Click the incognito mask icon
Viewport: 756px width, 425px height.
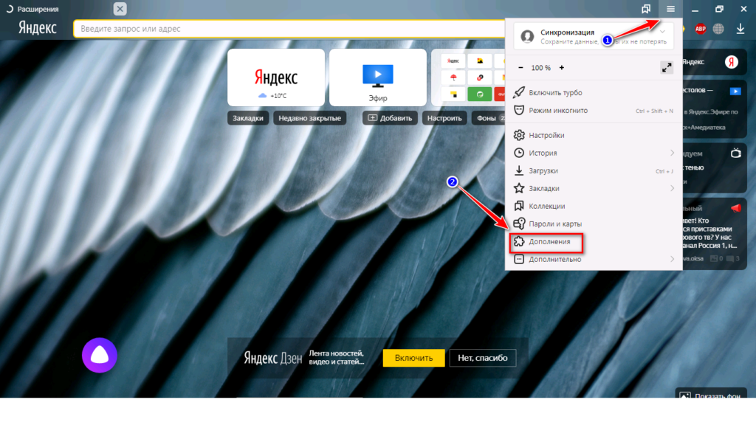[x=519, y=111]
